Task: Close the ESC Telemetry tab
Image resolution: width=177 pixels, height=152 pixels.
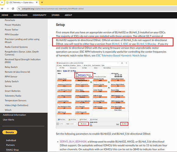Action: (37, 2)
